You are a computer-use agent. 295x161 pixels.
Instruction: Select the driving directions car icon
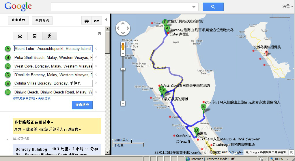pos(20,36)
